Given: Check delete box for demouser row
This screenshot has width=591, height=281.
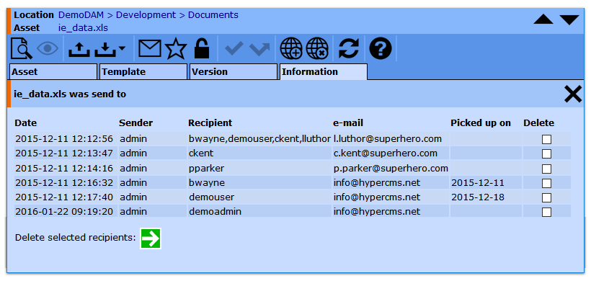Looking at the screenshot, I should [x=546, y=197].
